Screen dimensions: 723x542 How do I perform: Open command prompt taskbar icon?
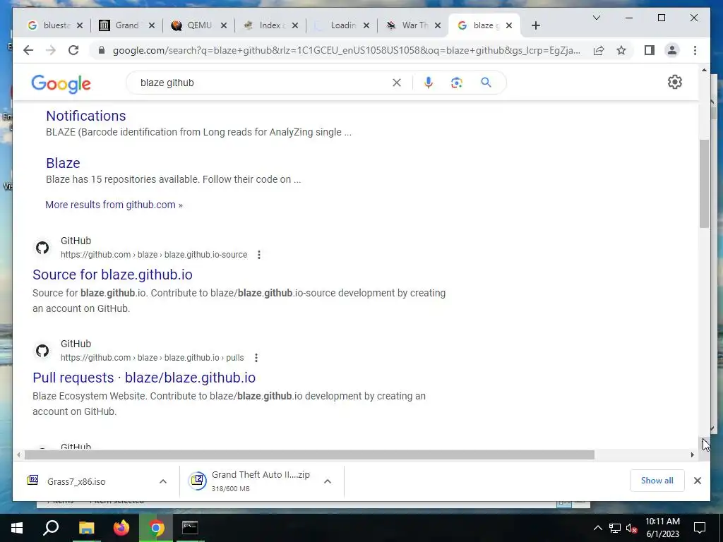coord(189,528)
